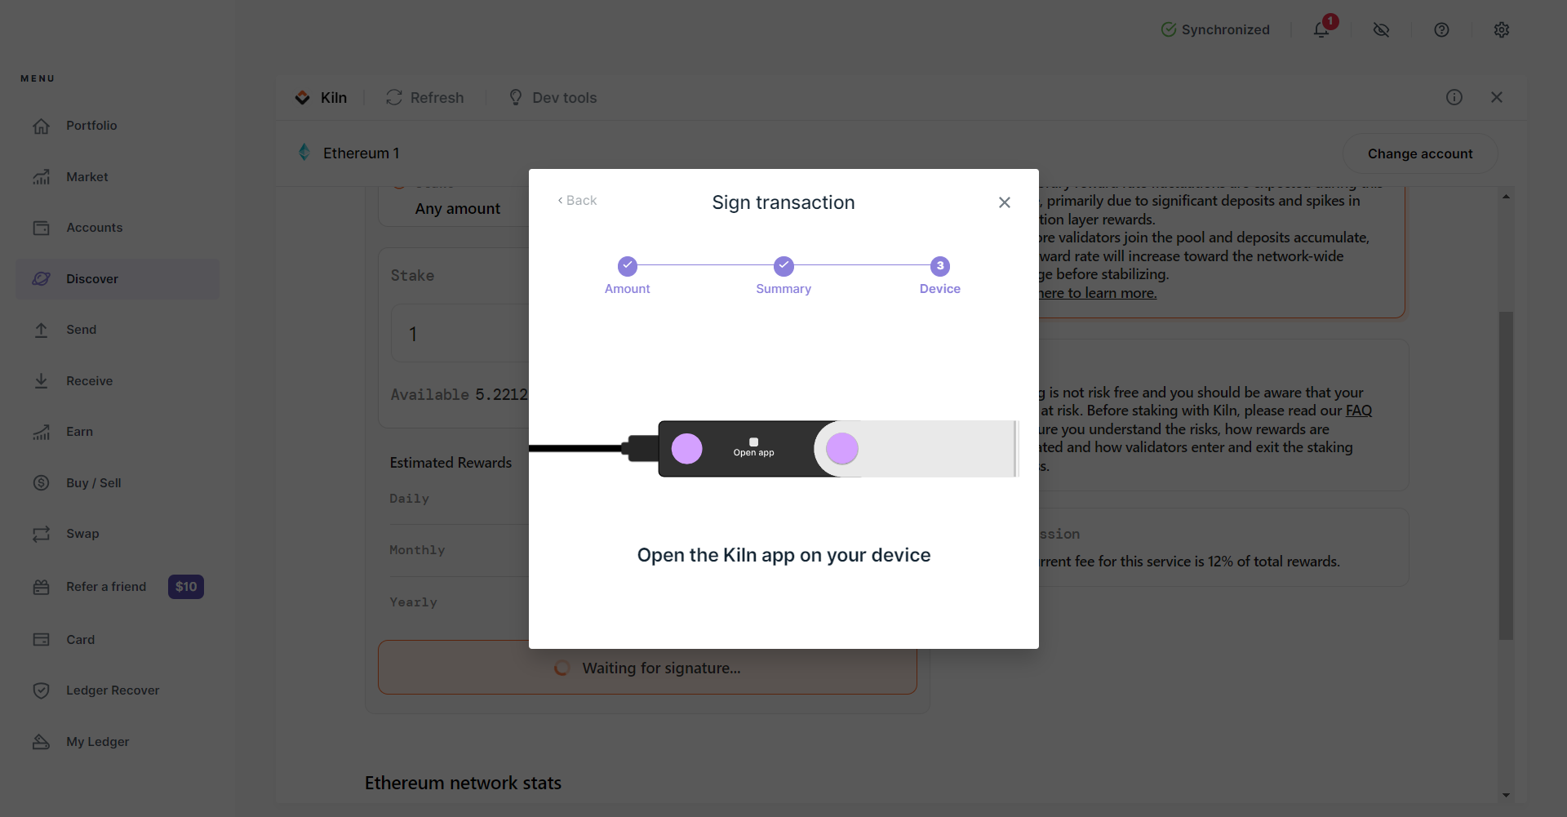This screenshot has width=1567, height=817.
Task: Click the 'Any amount' text
Action: [x=458, y=209]
